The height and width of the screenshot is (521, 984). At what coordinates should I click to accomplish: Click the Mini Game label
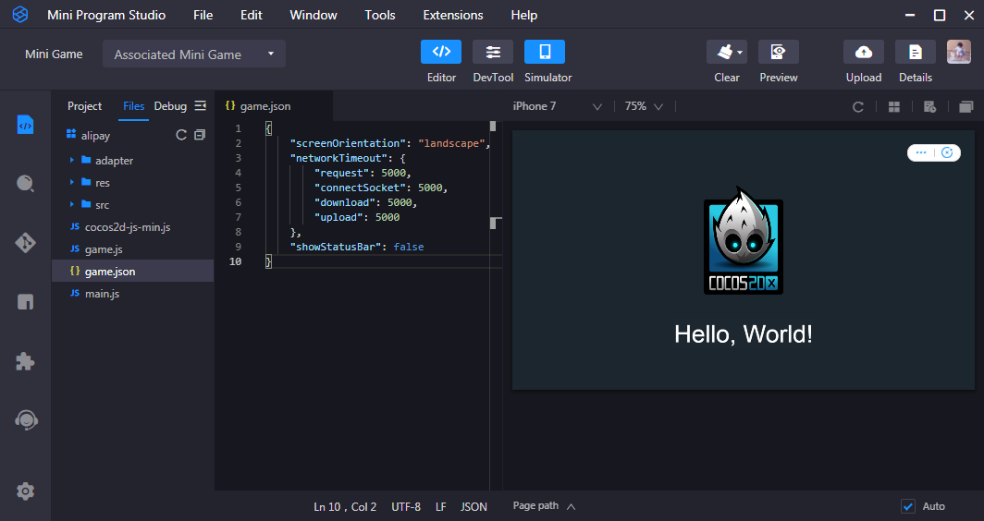click(x=54, y=54)
